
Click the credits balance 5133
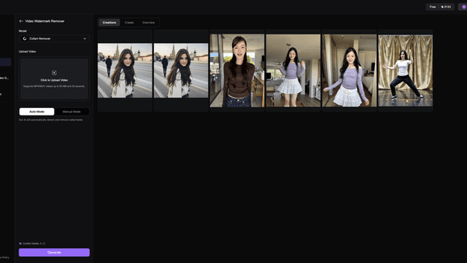point(446,7)
